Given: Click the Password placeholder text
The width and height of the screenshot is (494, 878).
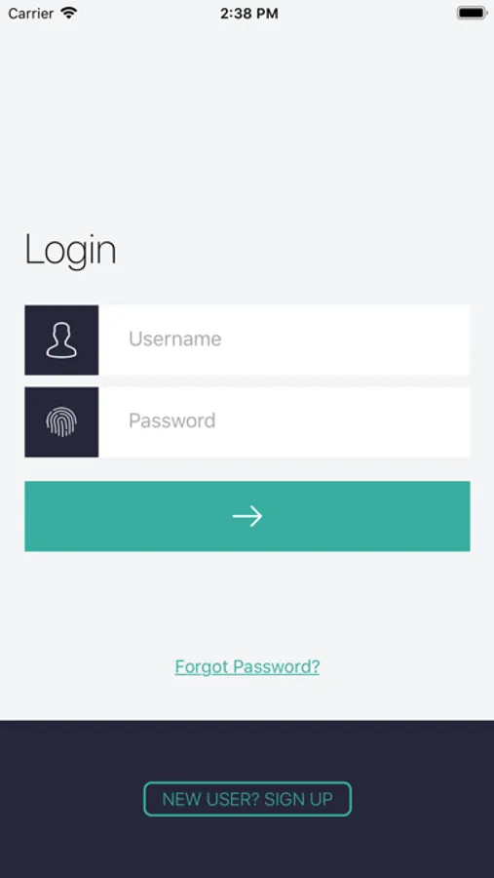Looking at the screenshot, I should (x=172, y=420).
